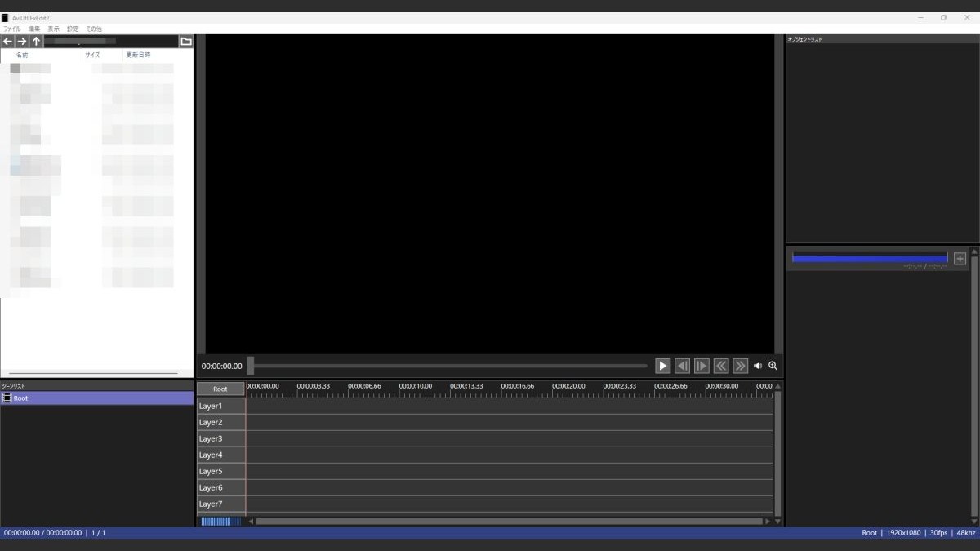
Task: Click the Layer1 header
Action: (221, 406)
